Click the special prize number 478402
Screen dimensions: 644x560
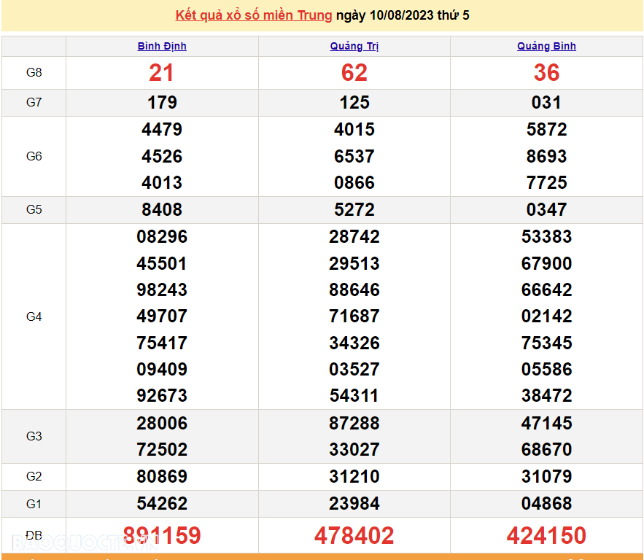coord(354,536)
